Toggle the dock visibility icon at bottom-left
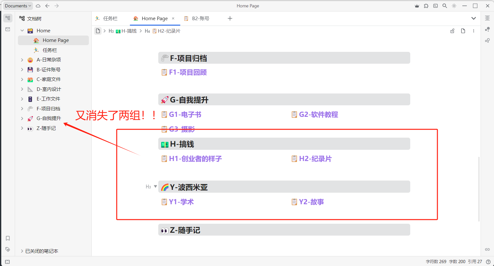494x266 pixels. [x=7, y=262]
